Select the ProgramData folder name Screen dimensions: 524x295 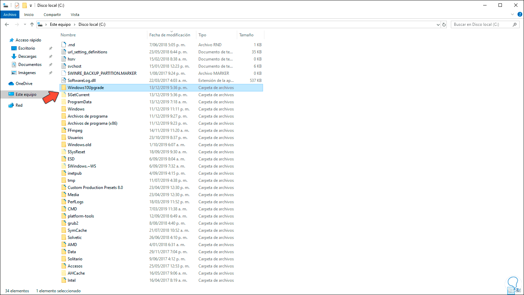(x=80, y=102)
